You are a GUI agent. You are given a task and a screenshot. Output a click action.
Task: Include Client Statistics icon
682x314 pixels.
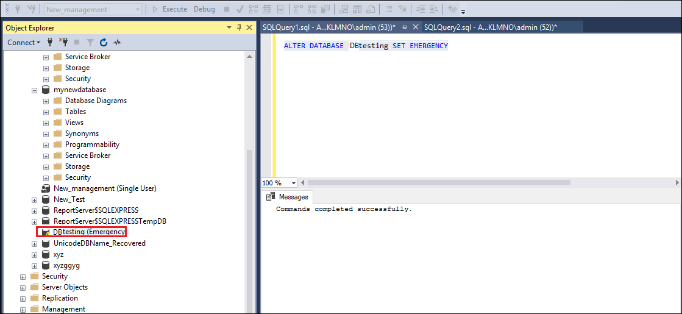click(x=325, y=9)
